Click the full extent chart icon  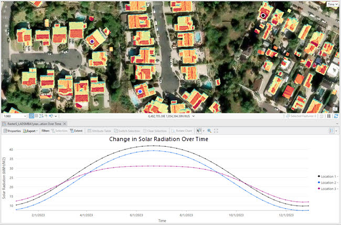[x=216, y=131]
